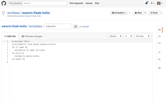This screenshot has width=166, height=102.
Task: Open the Graphs bar chart icon
Action: coord(159,59)
